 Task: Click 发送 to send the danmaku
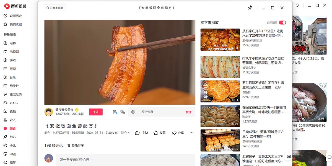tap(188, 112)
